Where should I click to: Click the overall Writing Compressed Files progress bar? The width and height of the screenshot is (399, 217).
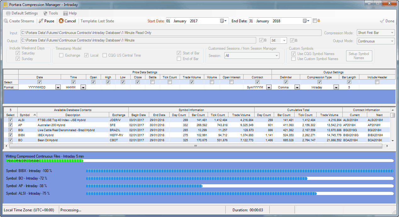199,161
